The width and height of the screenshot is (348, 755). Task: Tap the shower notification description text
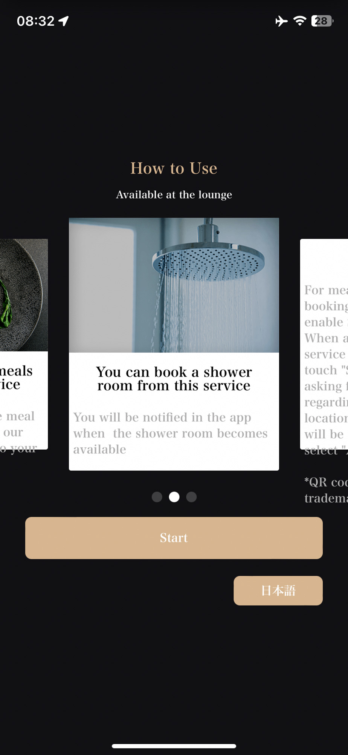click(170, 433)
